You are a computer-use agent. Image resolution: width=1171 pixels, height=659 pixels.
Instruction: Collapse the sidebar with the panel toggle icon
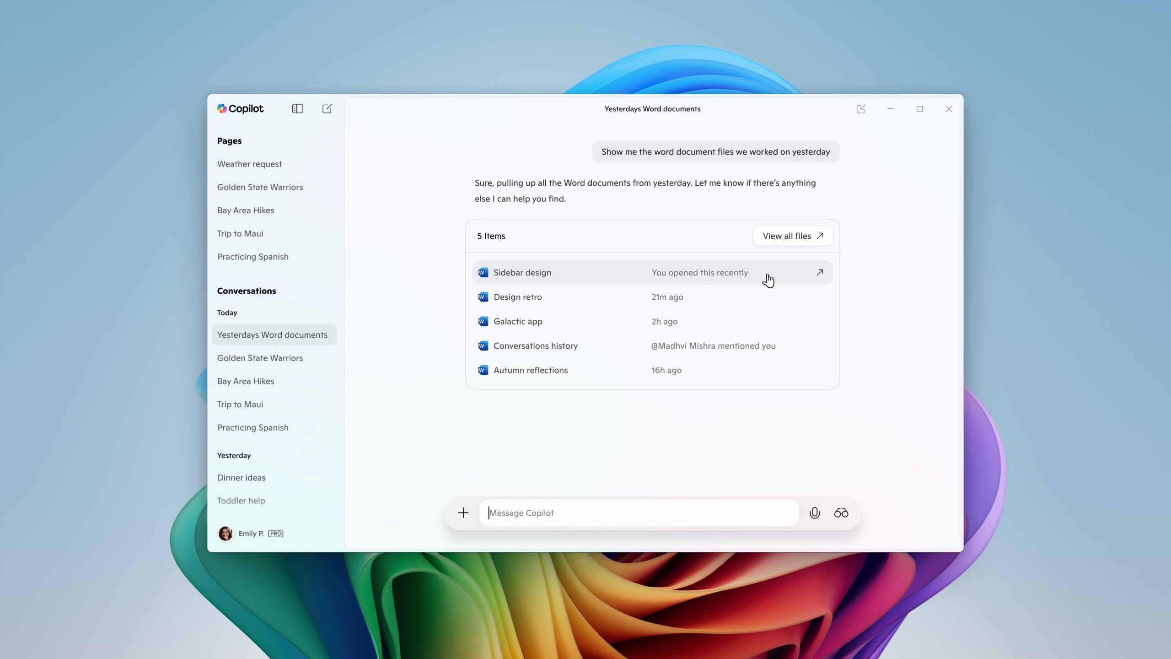coord(297,108)
